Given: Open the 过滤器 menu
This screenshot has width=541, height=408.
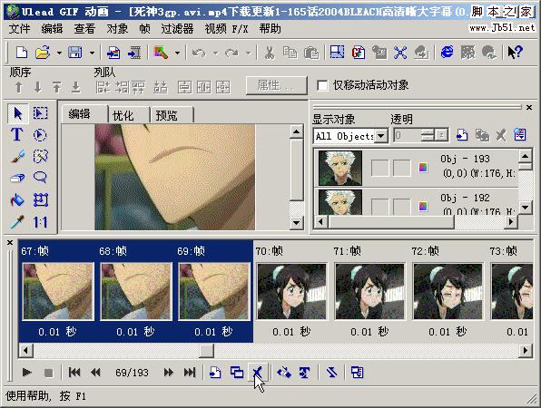Looking at the screenshot, I should coord(177,29).
